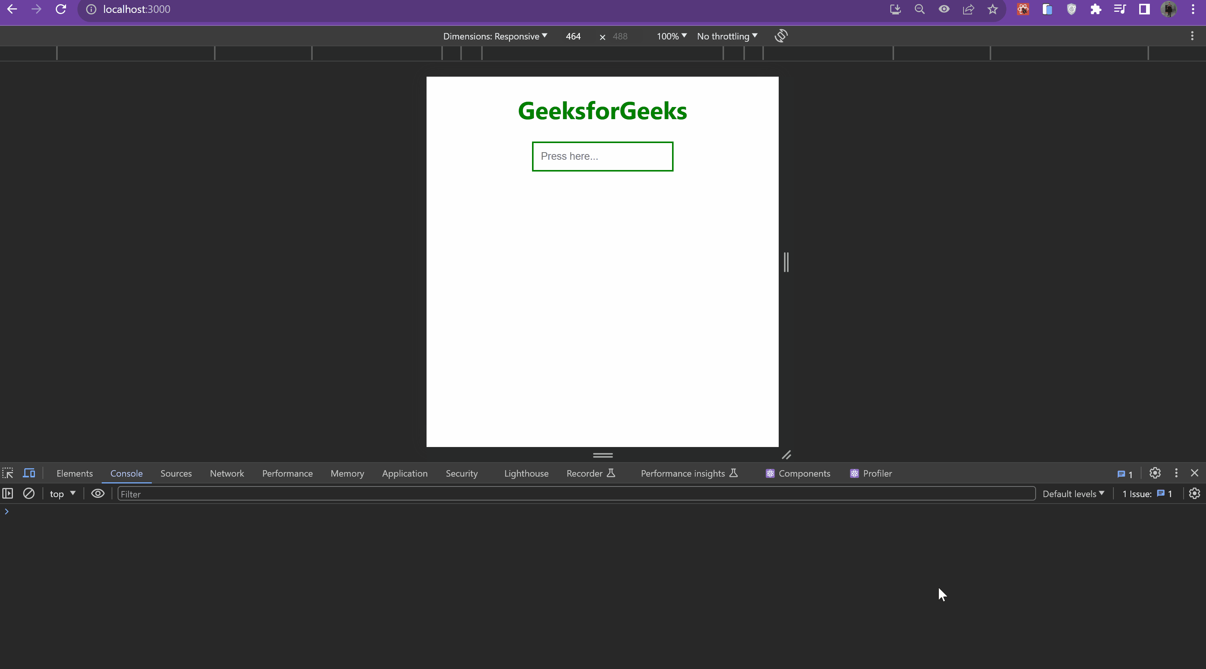The width and height of the screenshot is (1206, 669).
Task: Click the inspect element picker icon
Action: click(x=8, y=473)
